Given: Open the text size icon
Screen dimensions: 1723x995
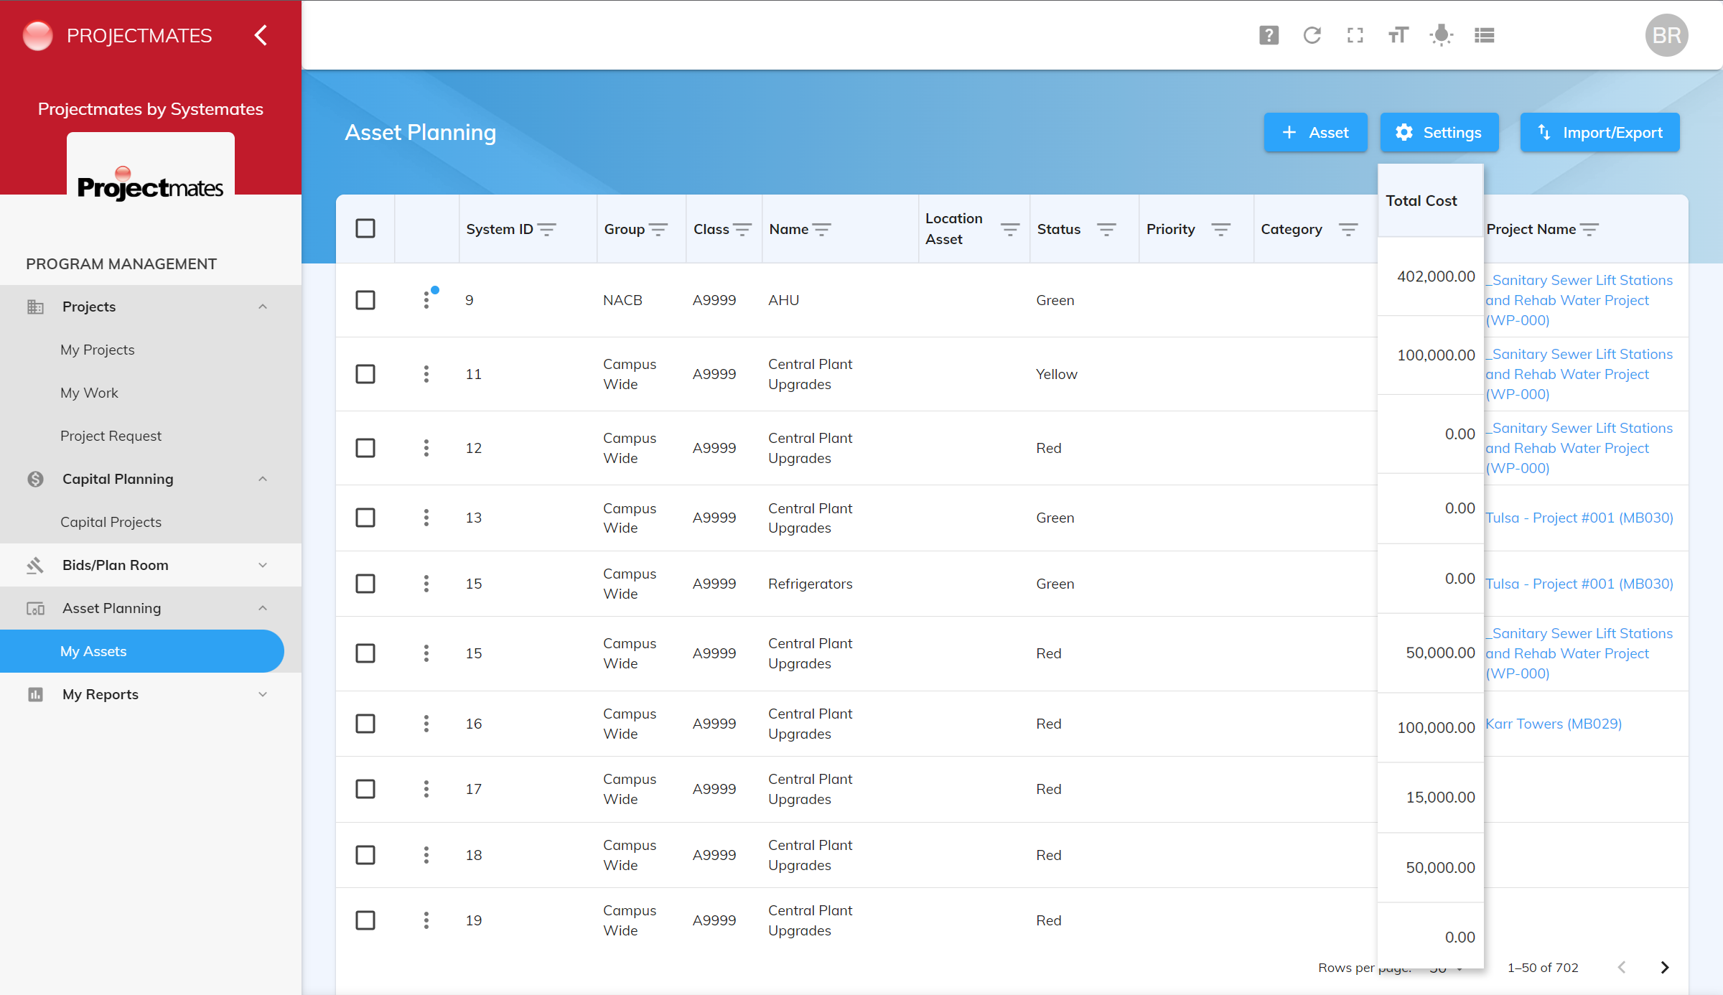Looking at the screenshot, I should coord(1398,35).
